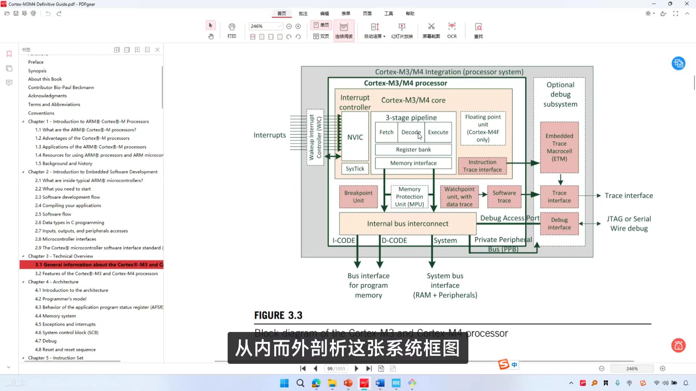Activate the hand pan tool

point(211,36)
